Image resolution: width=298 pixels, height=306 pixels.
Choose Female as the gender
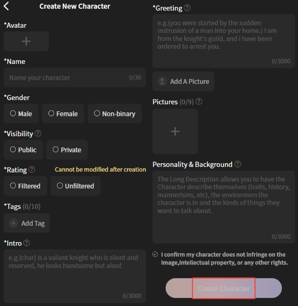(63, 114)
